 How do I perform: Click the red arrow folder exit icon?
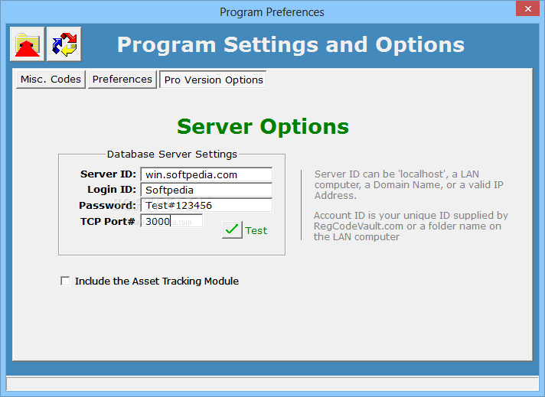(x=27, y=44)
